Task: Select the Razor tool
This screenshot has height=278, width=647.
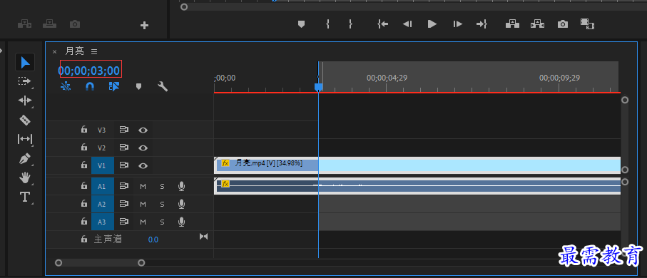Action: [25, 120]
